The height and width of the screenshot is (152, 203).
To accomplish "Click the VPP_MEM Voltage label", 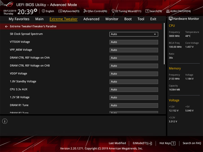I will [x=21, y=50].
